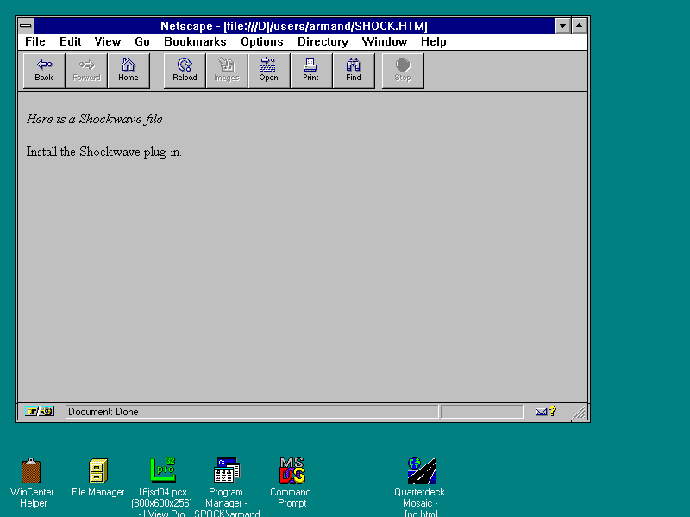This screenshot has height=517, width=690.
Task: Select the Program Manager desktop icon
Action: [x=227, y=471]
